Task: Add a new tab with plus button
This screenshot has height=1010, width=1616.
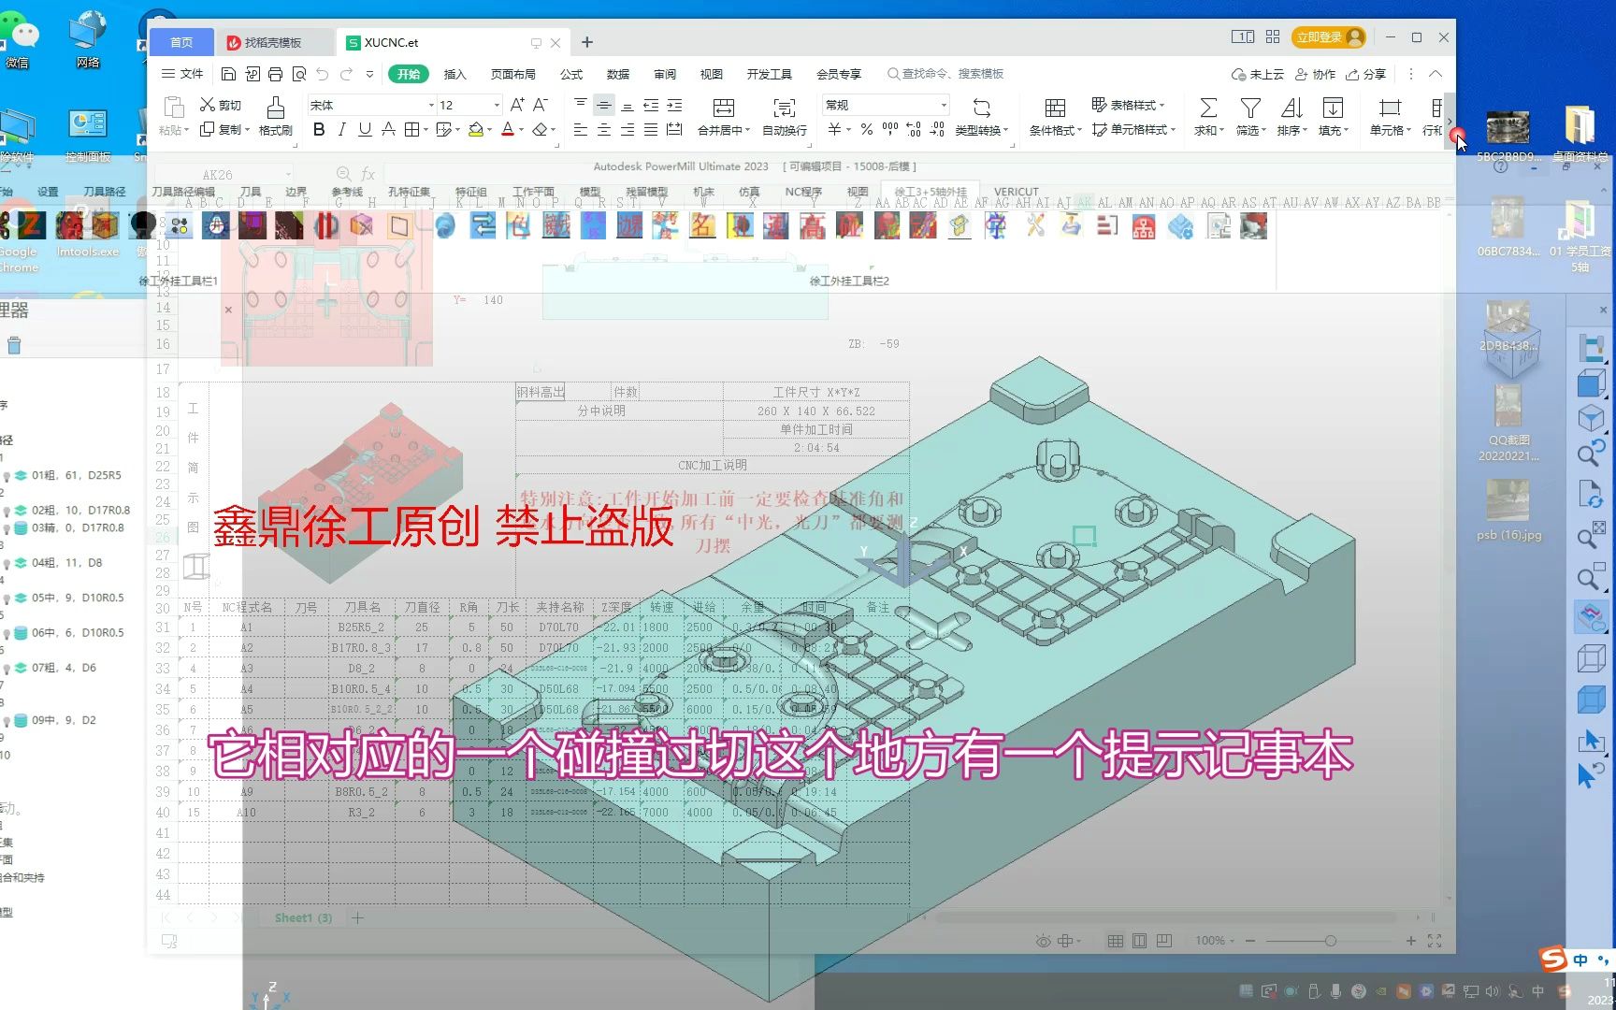Action: coord(587,42)
